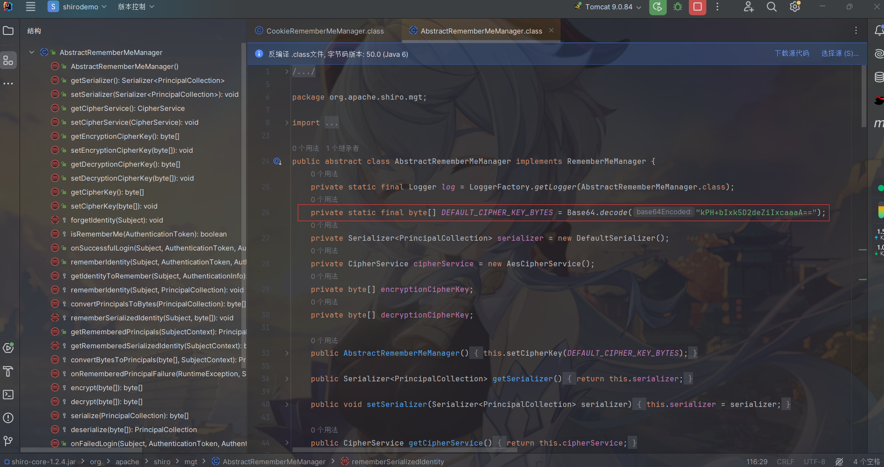Open the Git tool window
This screenshot has height=467, width=884.
(x=8, y=440)
